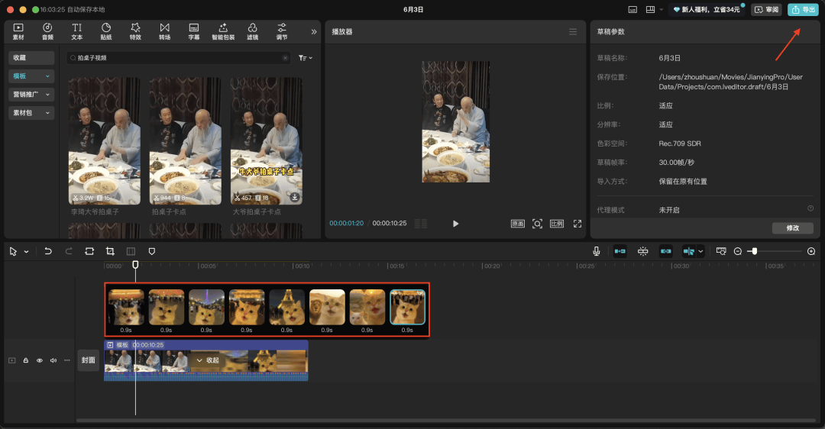Click the 修改 button in draft parameters
Screen dimensions: 825x429
coord(792,228)
